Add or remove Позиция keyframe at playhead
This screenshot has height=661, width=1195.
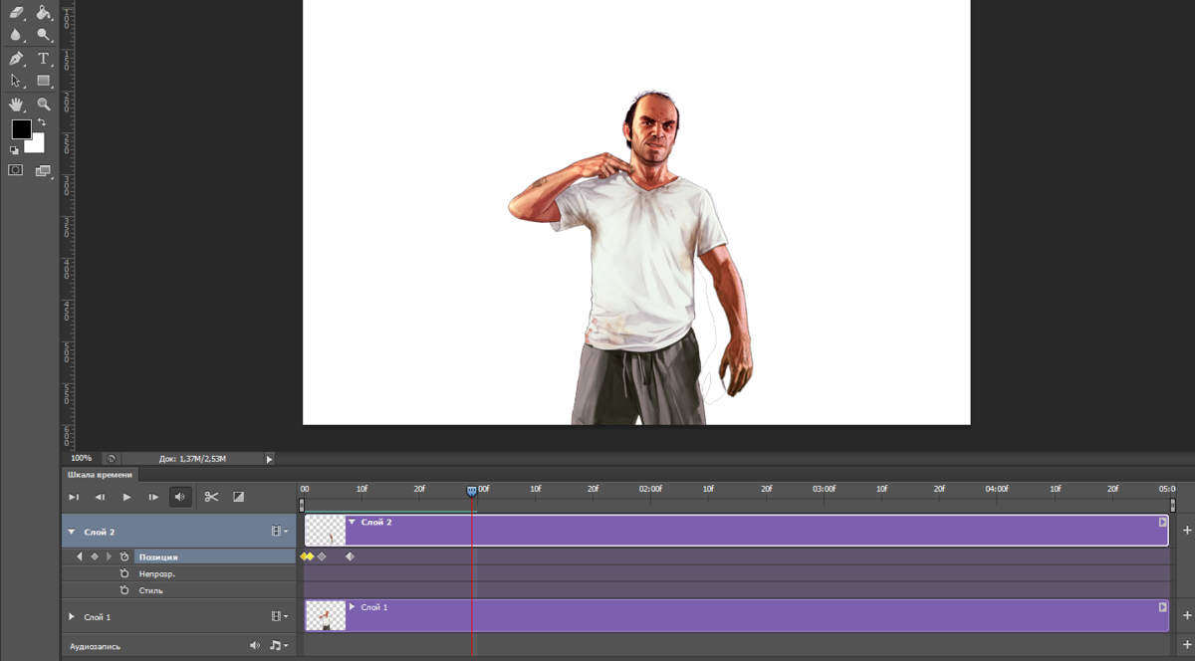click(x=95, y=556)
